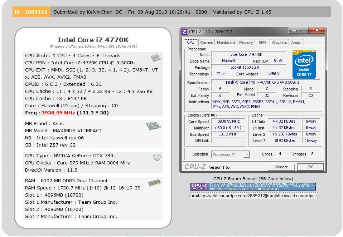Click the Windows 7 Ultimate Edition subtitle
The image size is (343, 237).
click(x=93, y=46)
